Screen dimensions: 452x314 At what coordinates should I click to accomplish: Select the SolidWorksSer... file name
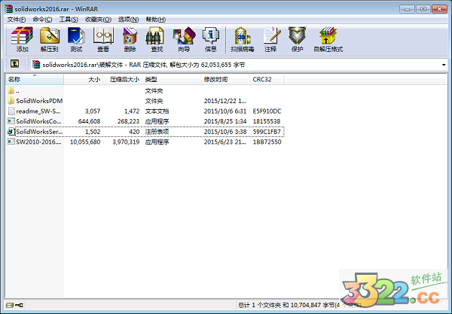(39, 132)
